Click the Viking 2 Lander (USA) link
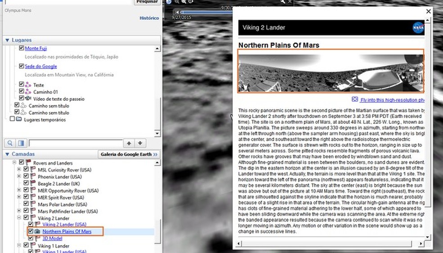Image resolution: width=443 pixels, height=253 pixels. [64, 225]
